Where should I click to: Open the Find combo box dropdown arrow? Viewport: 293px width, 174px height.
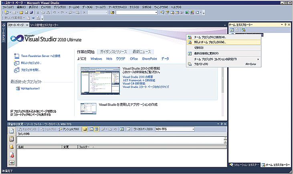tap(156, 12)
